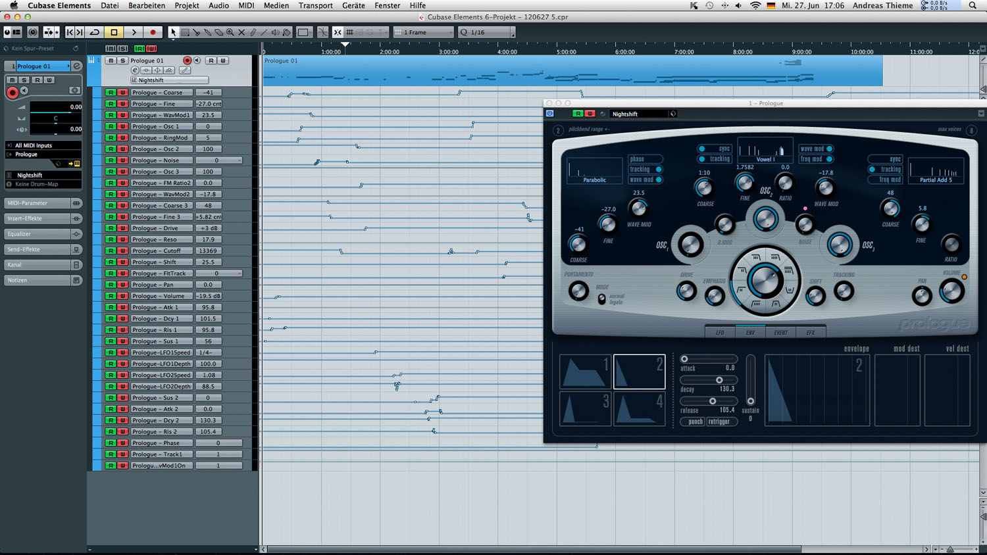Click the retrigger button in envelope section
The width and height of the screenshot is (987, 555).
point(722,422)
